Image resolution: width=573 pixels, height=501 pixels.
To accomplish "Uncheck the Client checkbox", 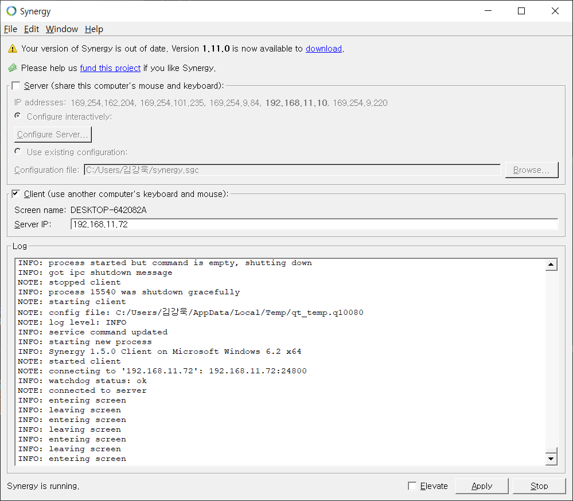I will point(15,194).
